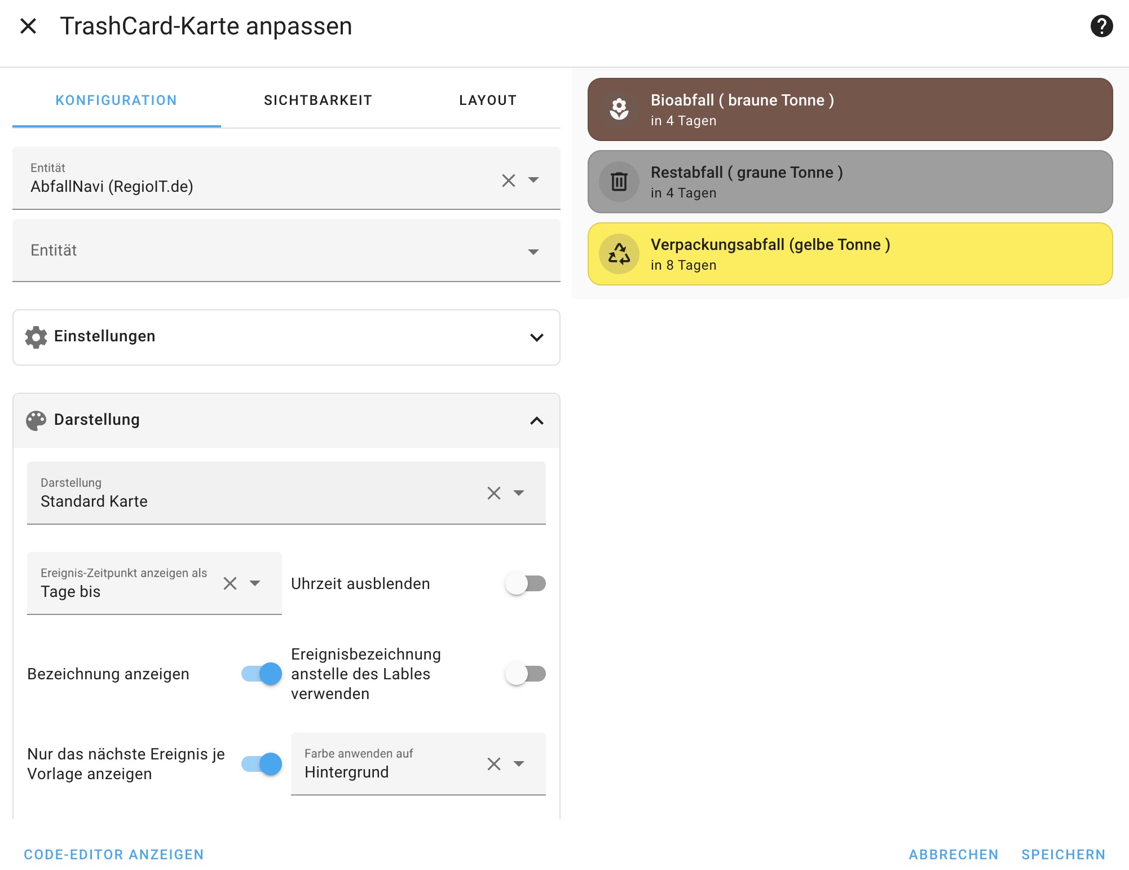Toggle Nur das nächste Ereignis switch
This screenshot has height=870, width=1129.
coord(262,764)
